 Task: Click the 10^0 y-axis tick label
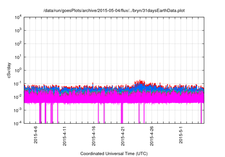18,70
